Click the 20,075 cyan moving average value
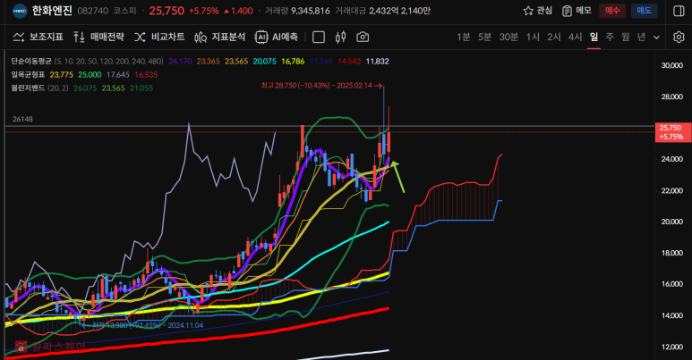 tap(265, 62)
